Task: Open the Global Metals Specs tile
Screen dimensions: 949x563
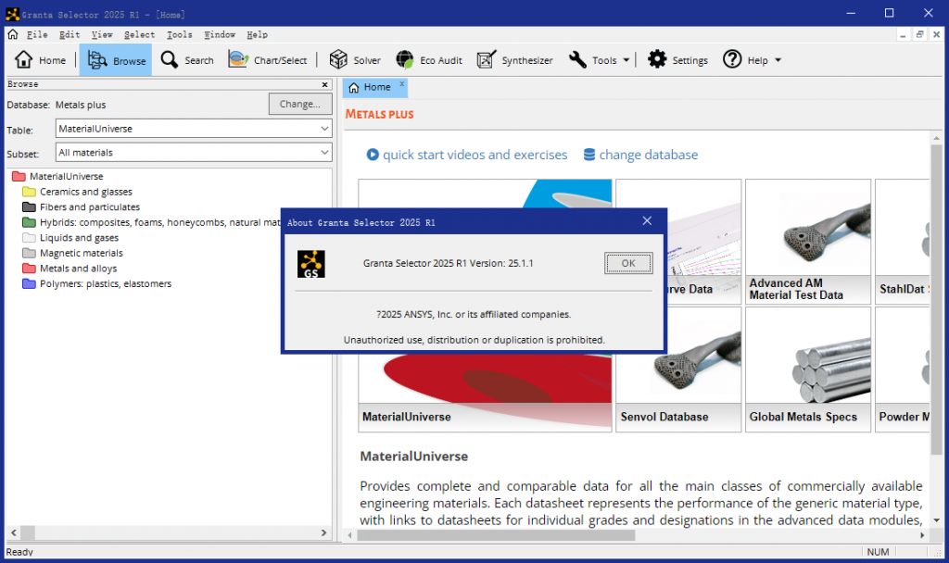Action: point(808,369)
